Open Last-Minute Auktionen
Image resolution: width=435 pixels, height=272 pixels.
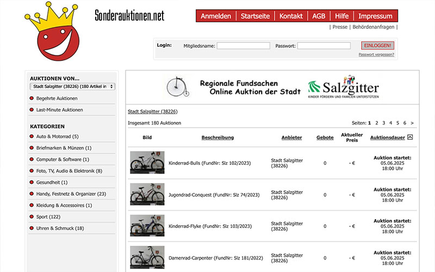tap(60, 110)
